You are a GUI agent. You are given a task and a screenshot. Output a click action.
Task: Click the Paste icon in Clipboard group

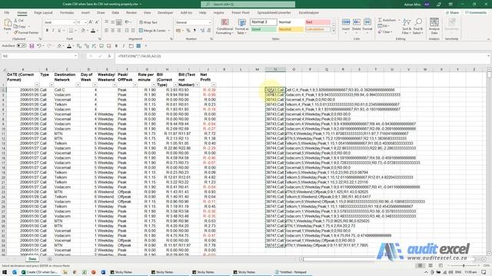tap(8, 22)
